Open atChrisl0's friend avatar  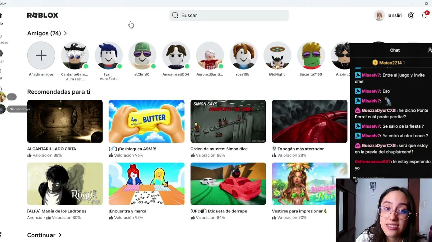(x=142, y=55)
